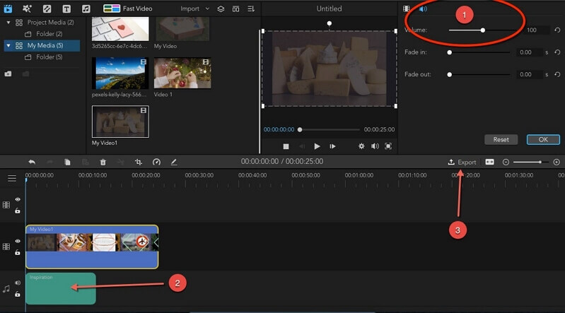This screenshot has width=565, height=313.
Task: Delete the selected clip with trash icon
Action: (x=103, y=162)
